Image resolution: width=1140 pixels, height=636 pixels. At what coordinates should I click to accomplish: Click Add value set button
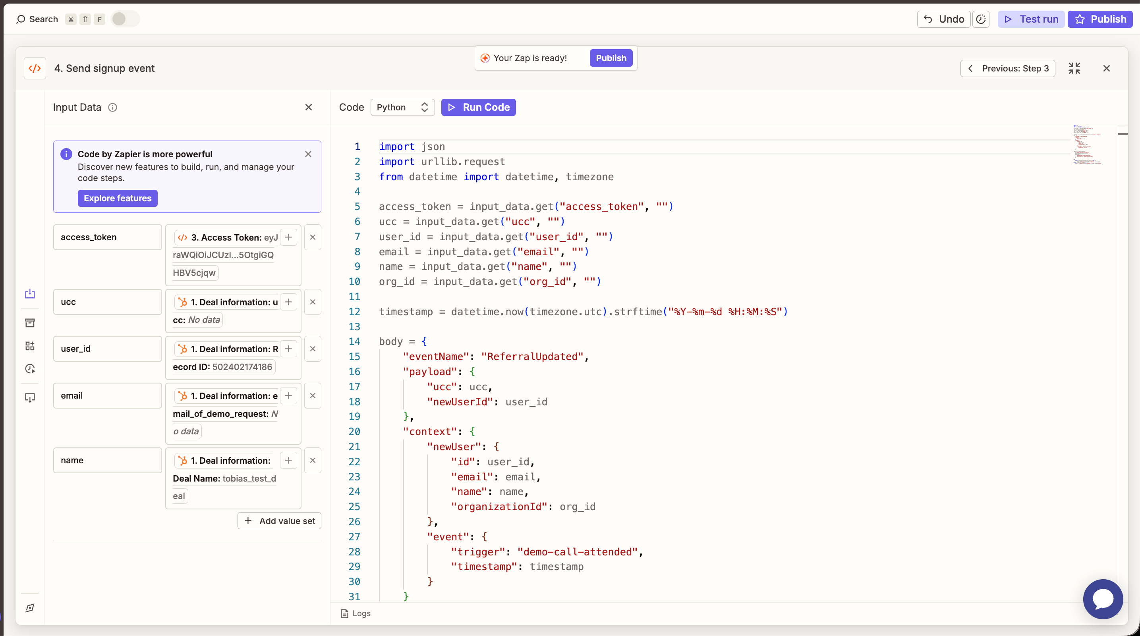[x=279, y=521]
